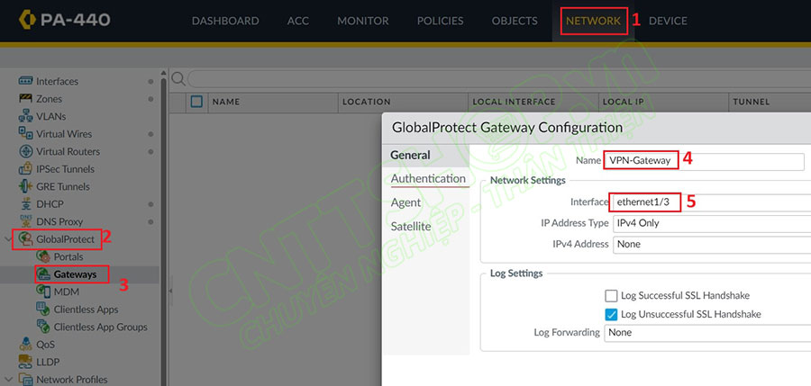Sort by the LOCAL INTERFACE column header
This screenshot has width=811, height=386.
click(x=514, y=102)
